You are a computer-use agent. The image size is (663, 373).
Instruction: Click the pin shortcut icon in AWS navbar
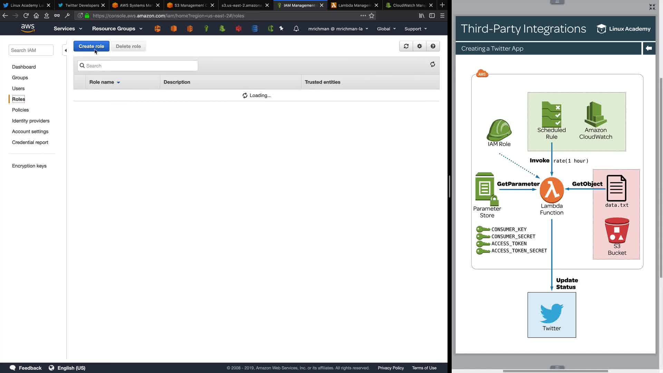click(x=281, y=29)
